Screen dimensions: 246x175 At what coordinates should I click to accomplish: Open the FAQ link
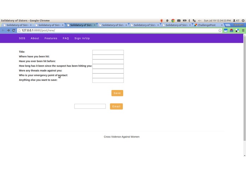pyautogui.click(x=66, y=38)
